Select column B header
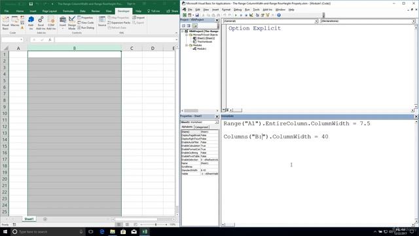 tap(75, 48)
